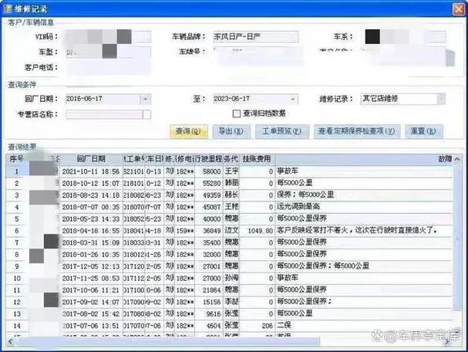
Task: Select date cell 2018-05-23 14:33
Action: [x=91, y=219]
